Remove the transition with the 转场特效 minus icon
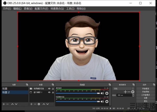 point(129,92)
